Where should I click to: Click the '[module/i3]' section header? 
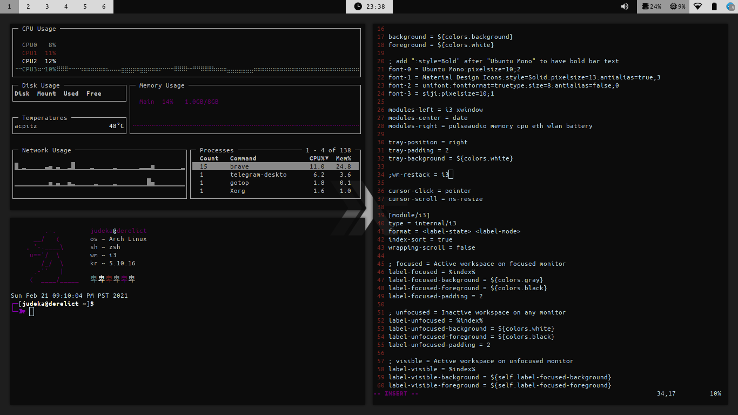click(x=409, y=215)
